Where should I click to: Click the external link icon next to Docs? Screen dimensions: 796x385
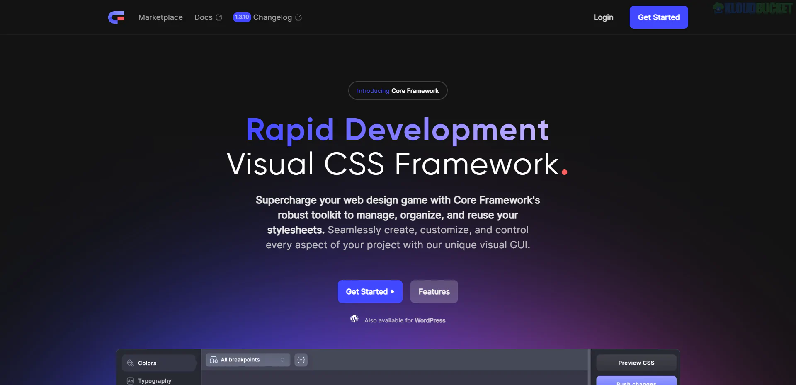pyautogui.click(x=219, y=17)
